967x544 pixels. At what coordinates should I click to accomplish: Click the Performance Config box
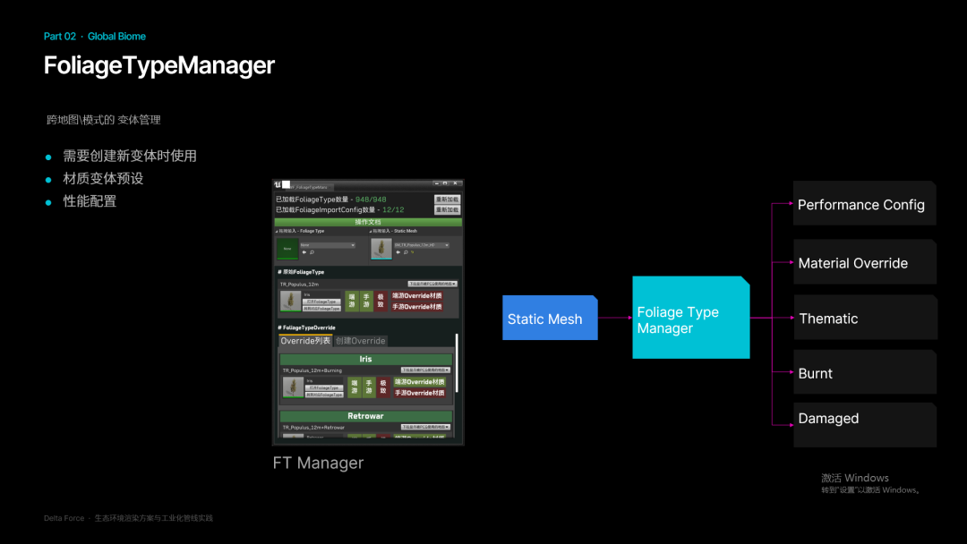(x=865, y=203)
